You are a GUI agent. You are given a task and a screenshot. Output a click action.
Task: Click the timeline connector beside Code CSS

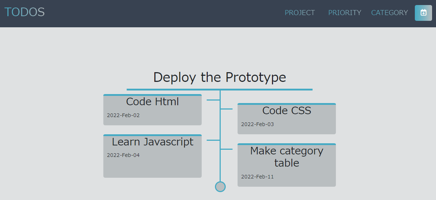pos(227,109)
